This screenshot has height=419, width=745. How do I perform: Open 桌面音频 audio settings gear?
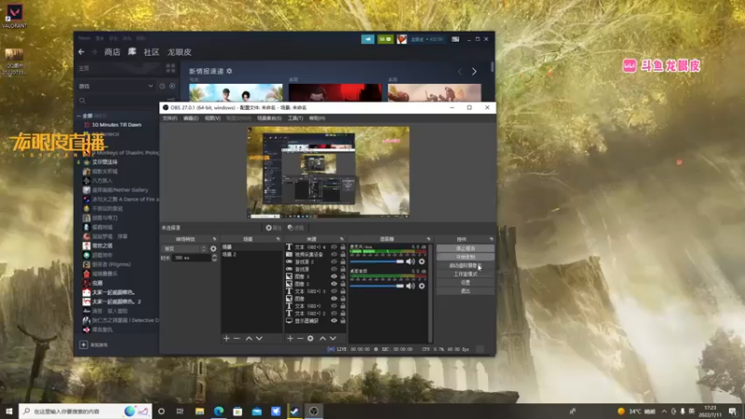[x=422, y=286]
